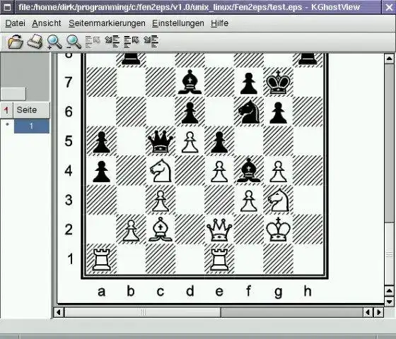This screenshot has width=396, height=339.
Task: Select page 1 in the page list
Action: tap(32, 126)
